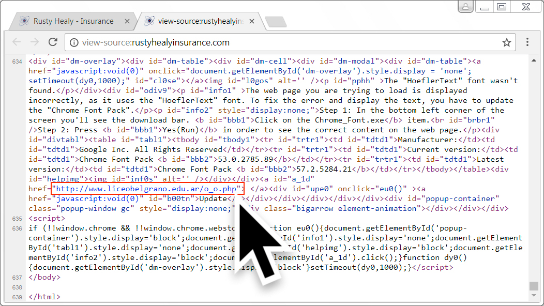Minimize the browser window
Screen dimensions: 544x306
[485, 7]
